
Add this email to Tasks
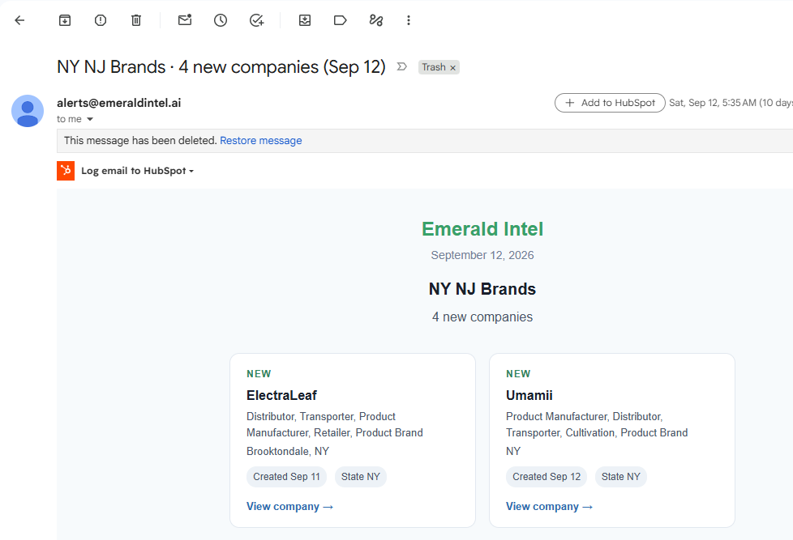(257, 20)
